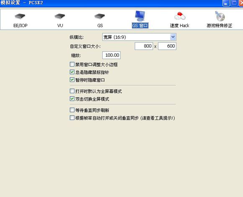Select the GS 窗口 tab label
The image size is (243, 197).
[140, 26]
